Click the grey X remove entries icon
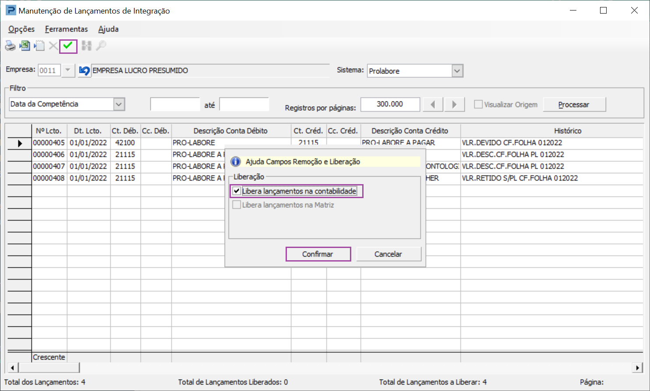 53,46
